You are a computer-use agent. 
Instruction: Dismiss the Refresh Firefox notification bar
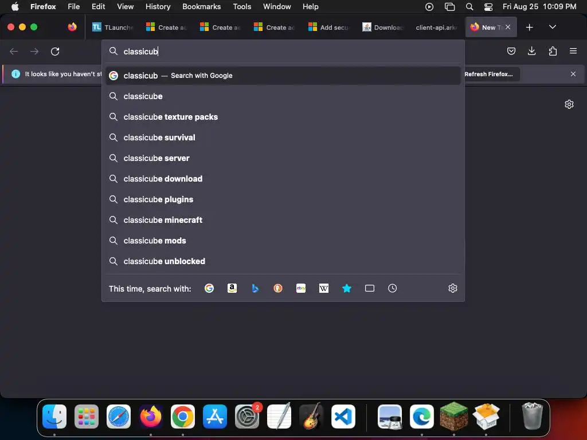point(573,74)
